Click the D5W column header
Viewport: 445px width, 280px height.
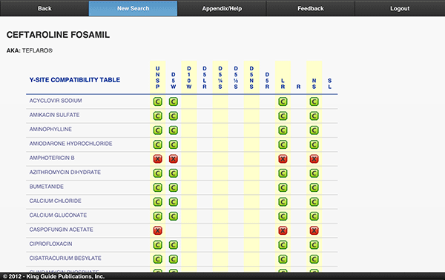tap(174, 81)
